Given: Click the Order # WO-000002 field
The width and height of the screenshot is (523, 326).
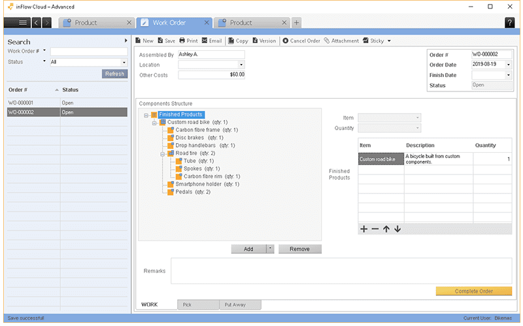Looking at the screenshot, I should [492, 54].
